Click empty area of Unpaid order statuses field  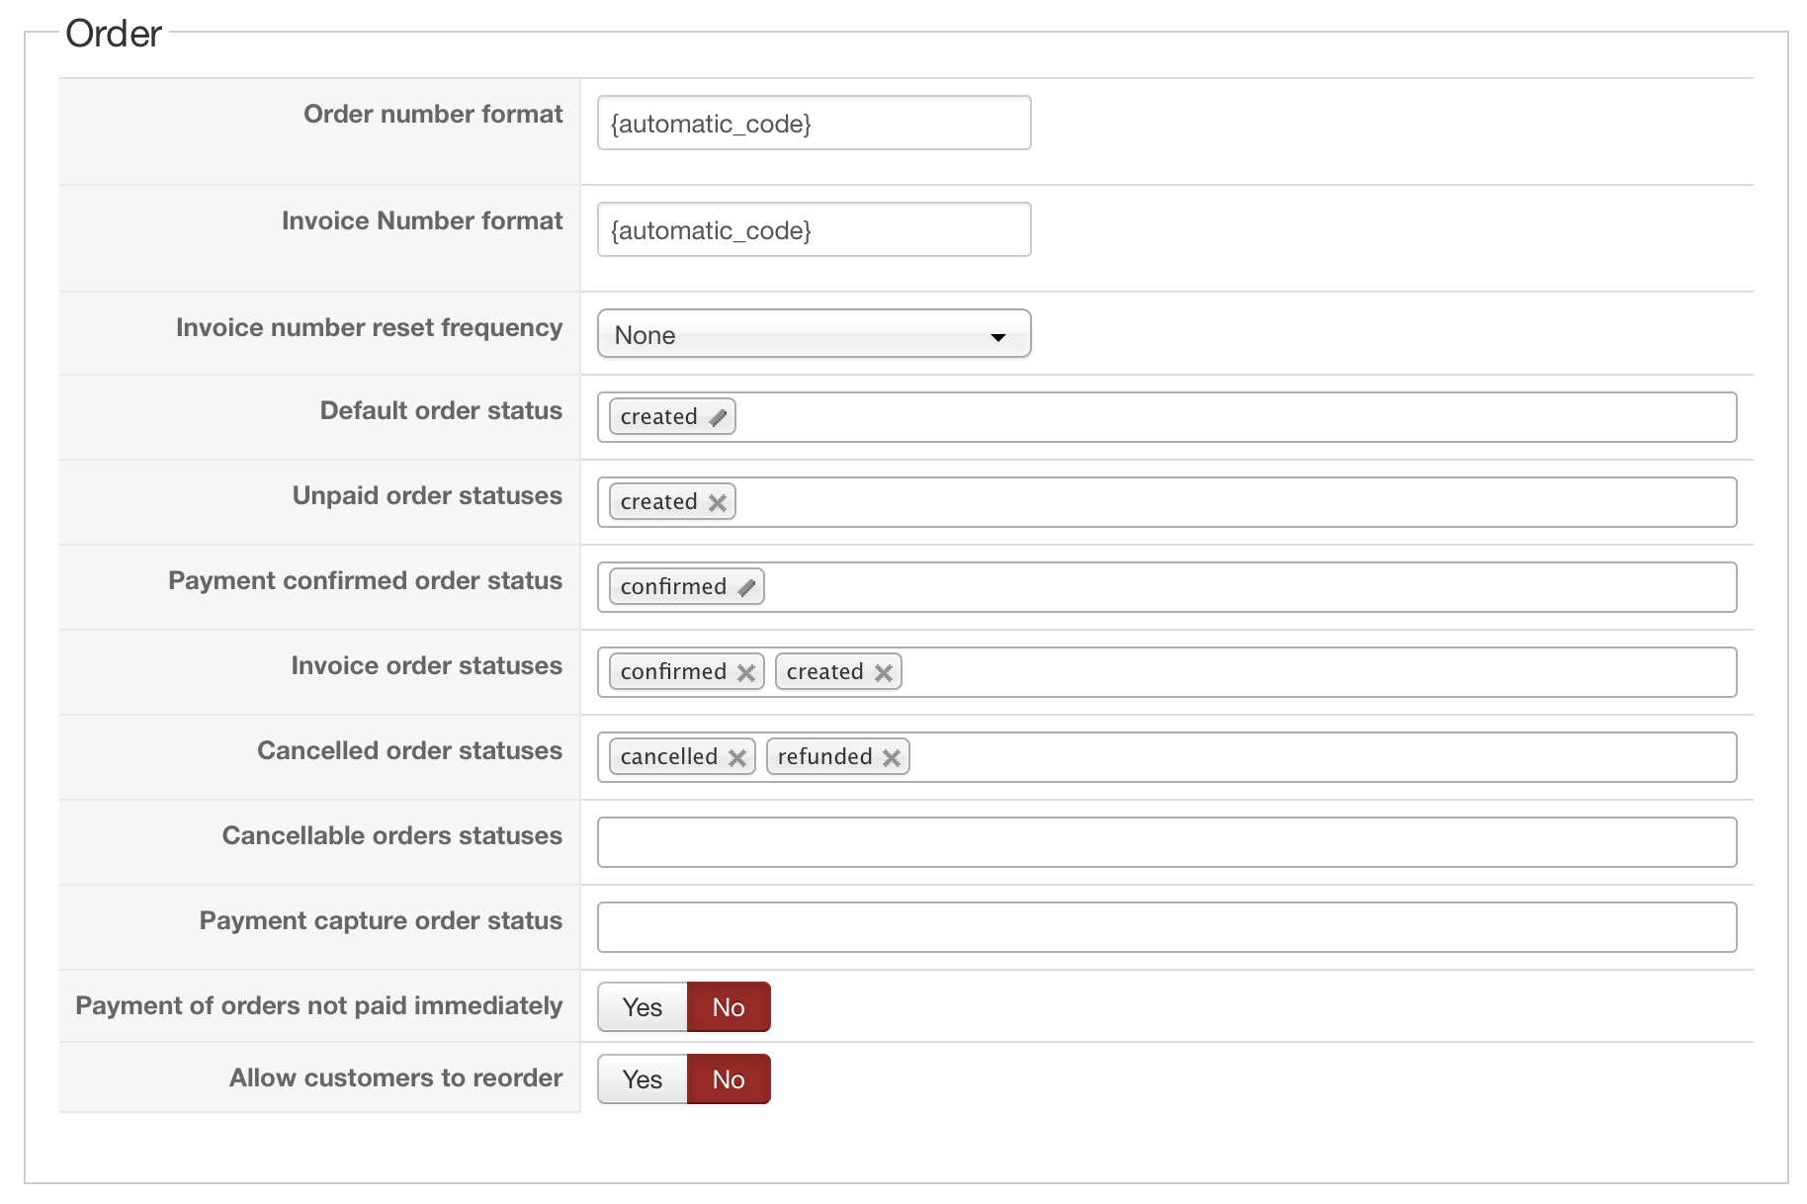[x=1236, y=502]
